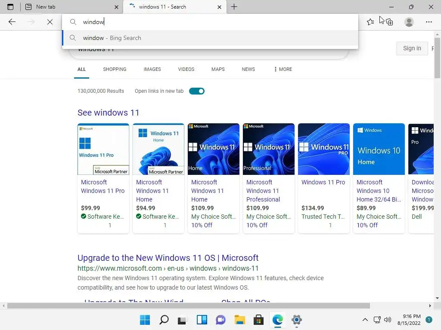441x330 pixels.
Task: Click the Edge icon in taskbar
Action: (x=278, y=320)
